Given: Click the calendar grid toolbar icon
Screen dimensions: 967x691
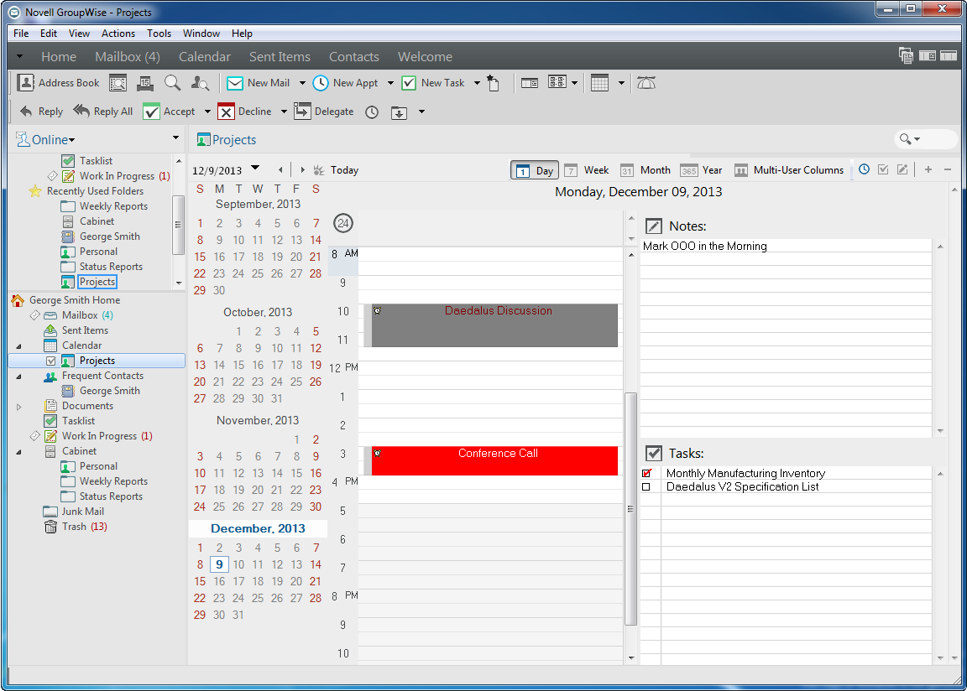Looking at the screenshot, I should pyautogui.click(x=599, y=82).
